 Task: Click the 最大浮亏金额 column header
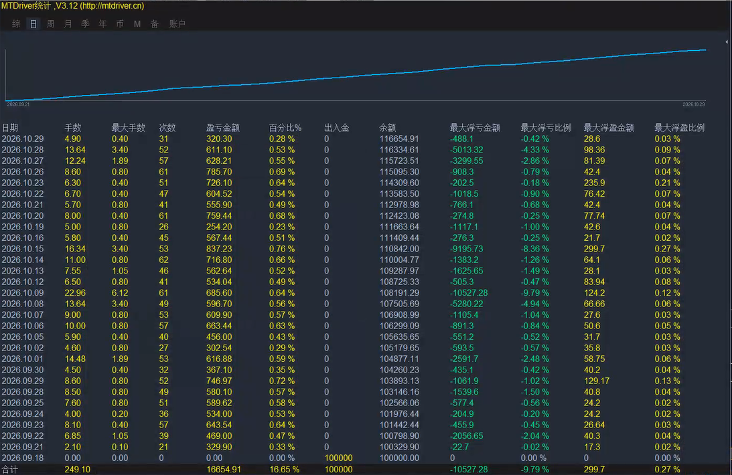click(x=475, y=128)
